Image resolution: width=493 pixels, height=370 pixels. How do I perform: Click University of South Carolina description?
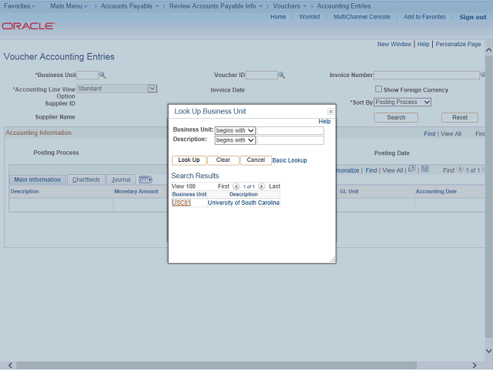pos(243,203)
